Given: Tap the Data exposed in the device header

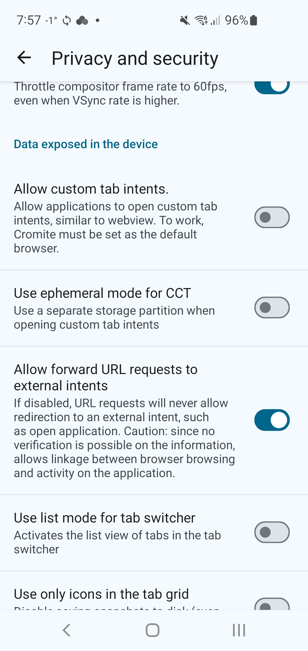Looking at the screenshot, I should coord(86,144).
